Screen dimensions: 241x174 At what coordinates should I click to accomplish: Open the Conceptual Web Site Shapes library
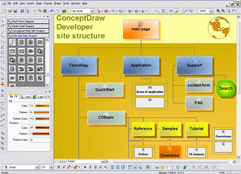28,31
